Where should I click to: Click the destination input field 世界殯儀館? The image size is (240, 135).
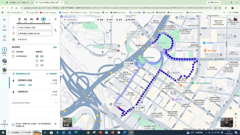tap(34, 34)
